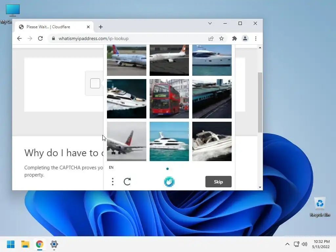The image size is (336, 252).
Task: Reload the page with the refresh icon
Action: [40, 39]
